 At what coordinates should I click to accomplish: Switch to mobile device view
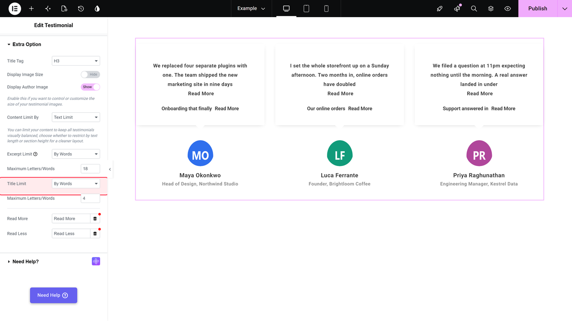click(327, 9)
